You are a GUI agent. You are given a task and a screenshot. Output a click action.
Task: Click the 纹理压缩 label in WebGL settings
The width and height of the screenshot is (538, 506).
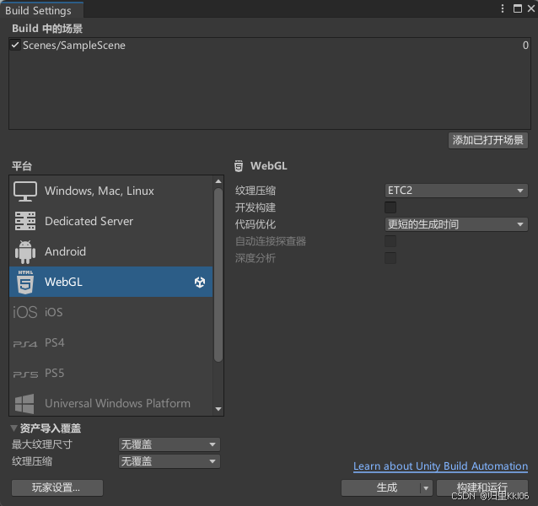256,191
